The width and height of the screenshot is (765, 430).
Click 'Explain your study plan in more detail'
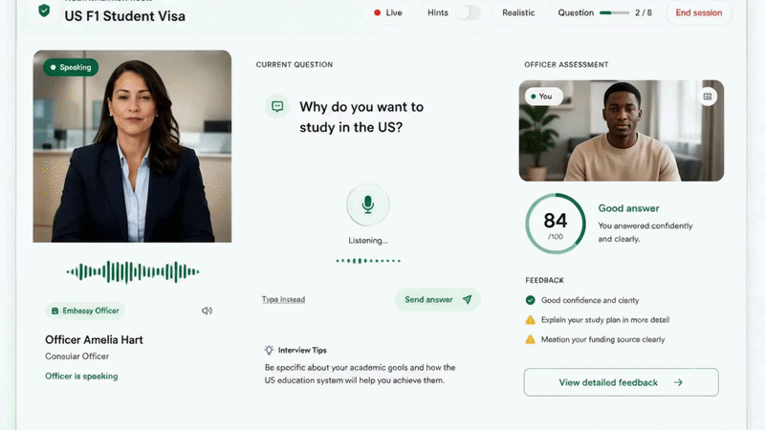pos(605,320)
